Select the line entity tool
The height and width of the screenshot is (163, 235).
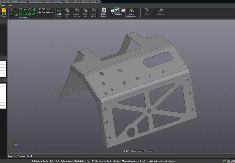[16, 10]
